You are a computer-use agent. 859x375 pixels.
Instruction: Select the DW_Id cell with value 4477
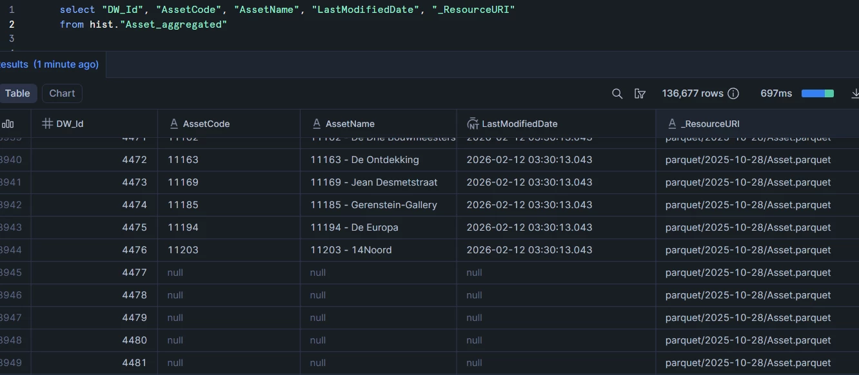click(134, 273)
